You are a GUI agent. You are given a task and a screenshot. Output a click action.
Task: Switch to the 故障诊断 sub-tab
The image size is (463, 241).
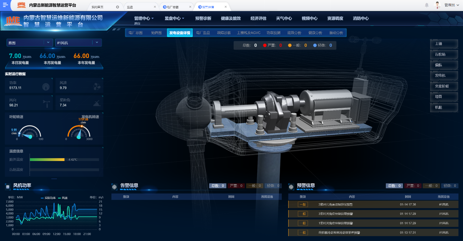[x=224, y=33]
